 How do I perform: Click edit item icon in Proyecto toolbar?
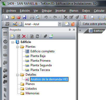pyautogui.click(x=18, y=36)
